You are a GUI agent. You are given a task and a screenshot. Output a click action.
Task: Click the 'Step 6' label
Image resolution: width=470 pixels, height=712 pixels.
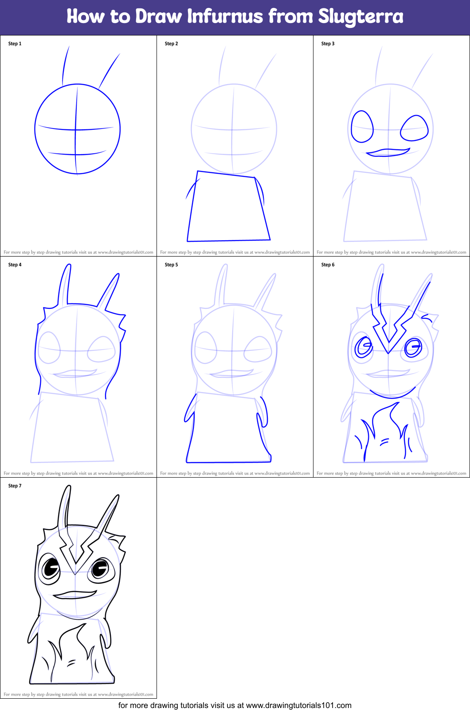coord(328,265)
